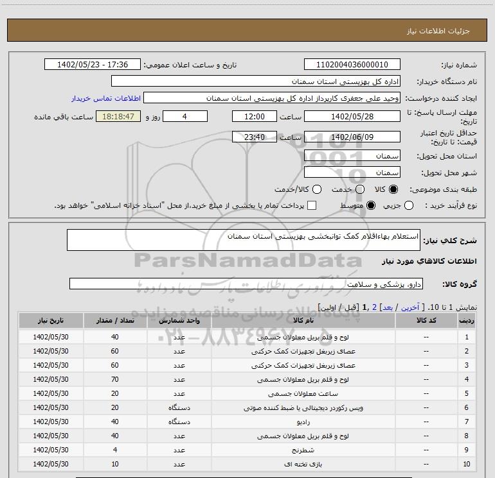Click the response deadline date 1402/05/28
Screen dimensions: 495x478
point(352,116)
